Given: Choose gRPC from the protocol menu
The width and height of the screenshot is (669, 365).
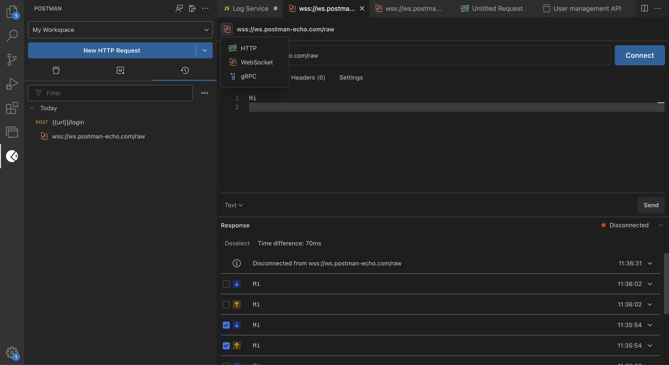Looking at the screenshot, I should (x=255, y=76).
